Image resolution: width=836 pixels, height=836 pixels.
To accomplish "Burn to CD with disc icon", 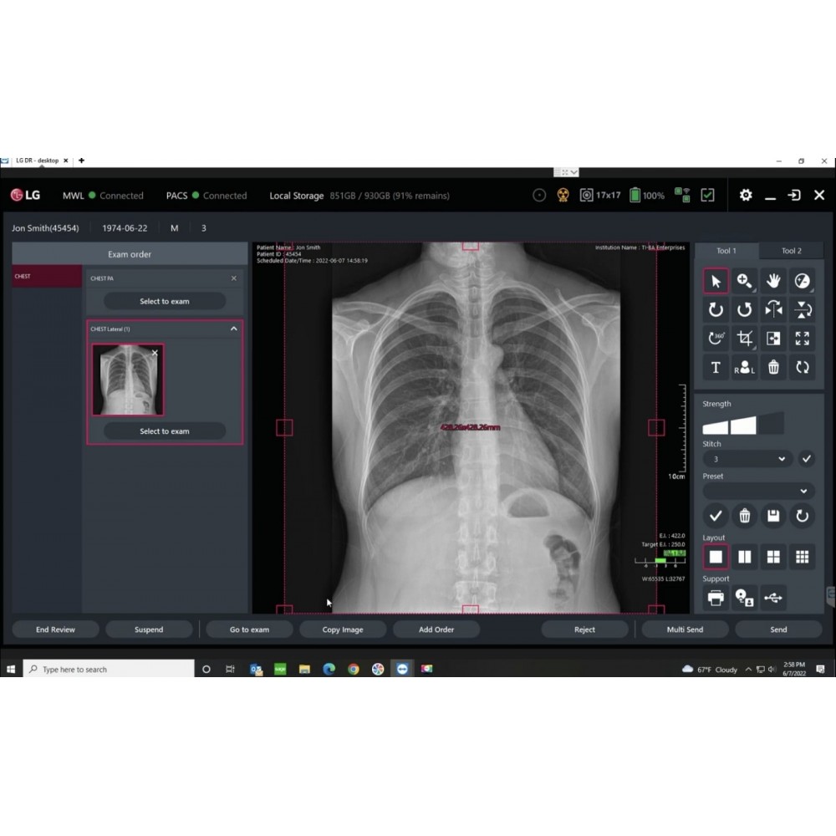I will coord(744,598).
